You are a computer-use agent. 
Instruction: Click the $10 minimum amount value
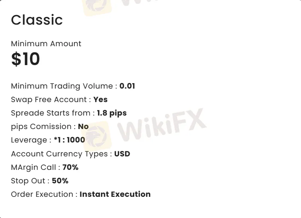(25, 59)
